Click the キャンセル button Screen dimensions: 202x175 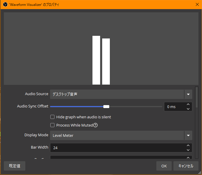[186, 166]
